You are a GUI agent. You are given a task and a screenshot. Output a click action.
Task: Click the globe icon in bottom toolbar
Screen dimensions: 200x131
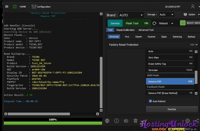coord(107,121)
